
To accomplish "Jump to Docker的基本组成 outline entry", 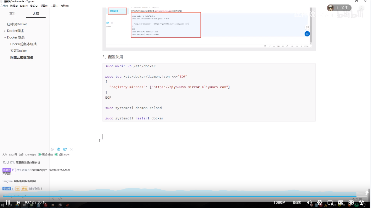I will [x=23, y=44].
